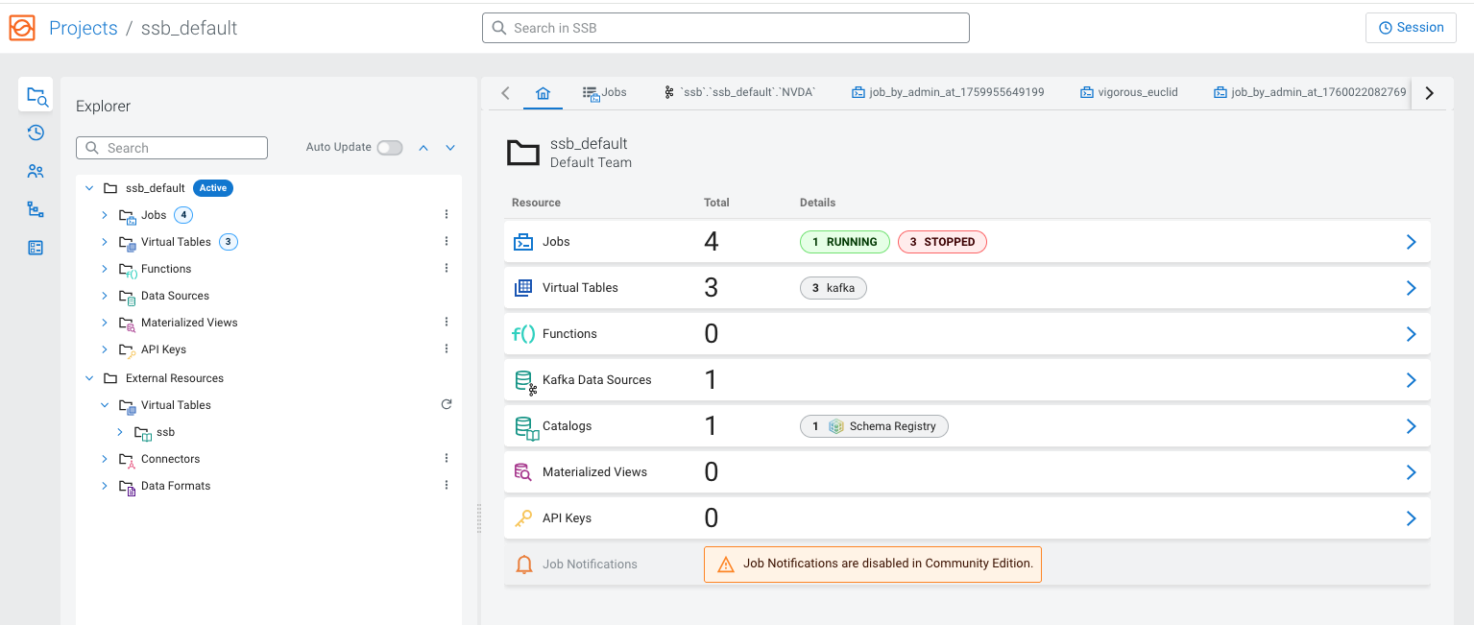
Task: Click the API Keys key icon
Action: click(523, 518)
